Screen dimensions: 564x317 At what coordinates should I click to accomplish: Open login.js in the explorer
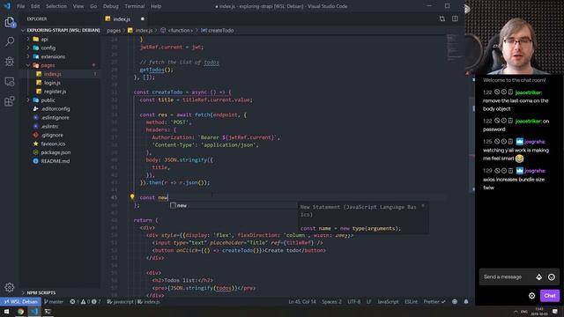point(52,83)
